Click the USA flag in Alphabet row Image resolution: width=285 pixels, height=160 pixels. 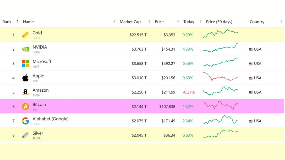point(251,121)
